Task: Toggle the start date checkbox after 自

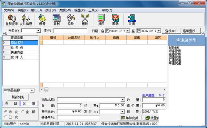Action: click(x=108, y=31)
